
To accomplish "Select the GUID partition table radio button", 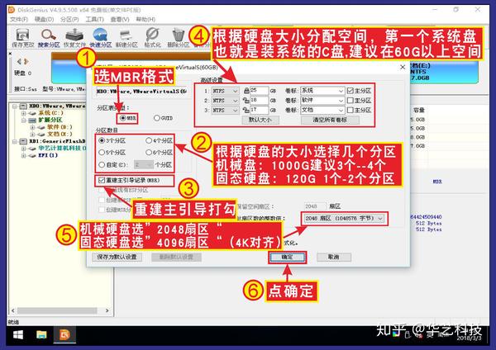I will coord(156,118).
